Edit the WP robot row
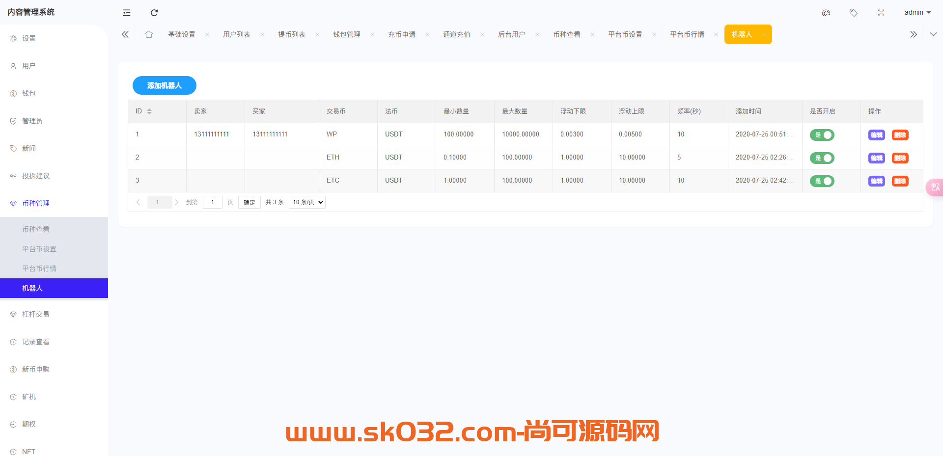Viewport: 943px width, 456px height. [x=877, y=135]
